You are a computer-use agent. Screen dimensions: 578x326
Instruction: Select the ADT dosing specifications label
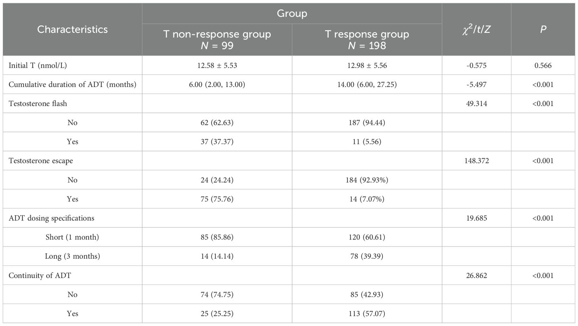tap(51, 218)
